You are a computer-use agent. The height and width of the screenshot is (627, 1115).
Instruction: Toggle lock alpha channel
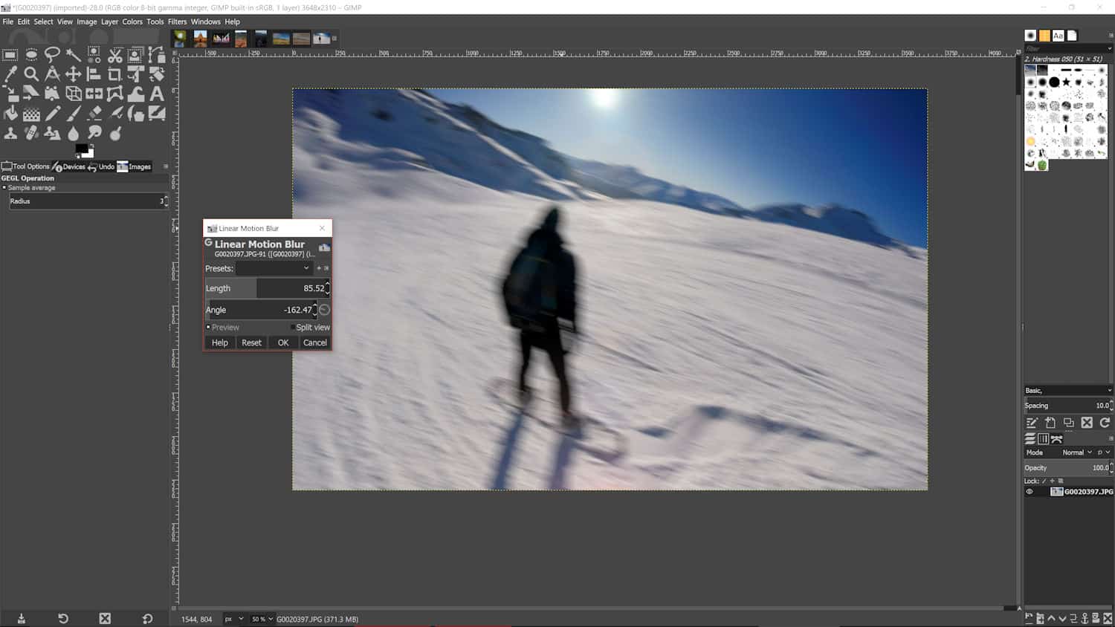click(1061, 481)
